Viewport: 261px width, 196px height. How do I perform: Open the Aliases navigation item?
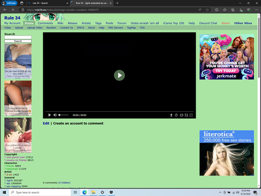coord(73,23)
